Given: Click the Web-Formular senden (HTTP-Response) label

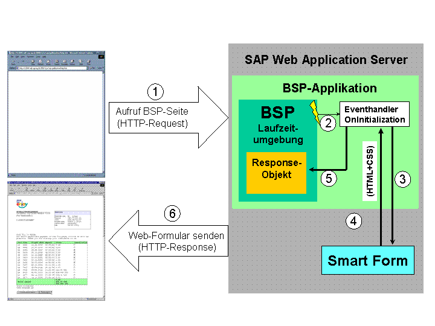Looking at the screenshot, I should click(x=176, y=241).
